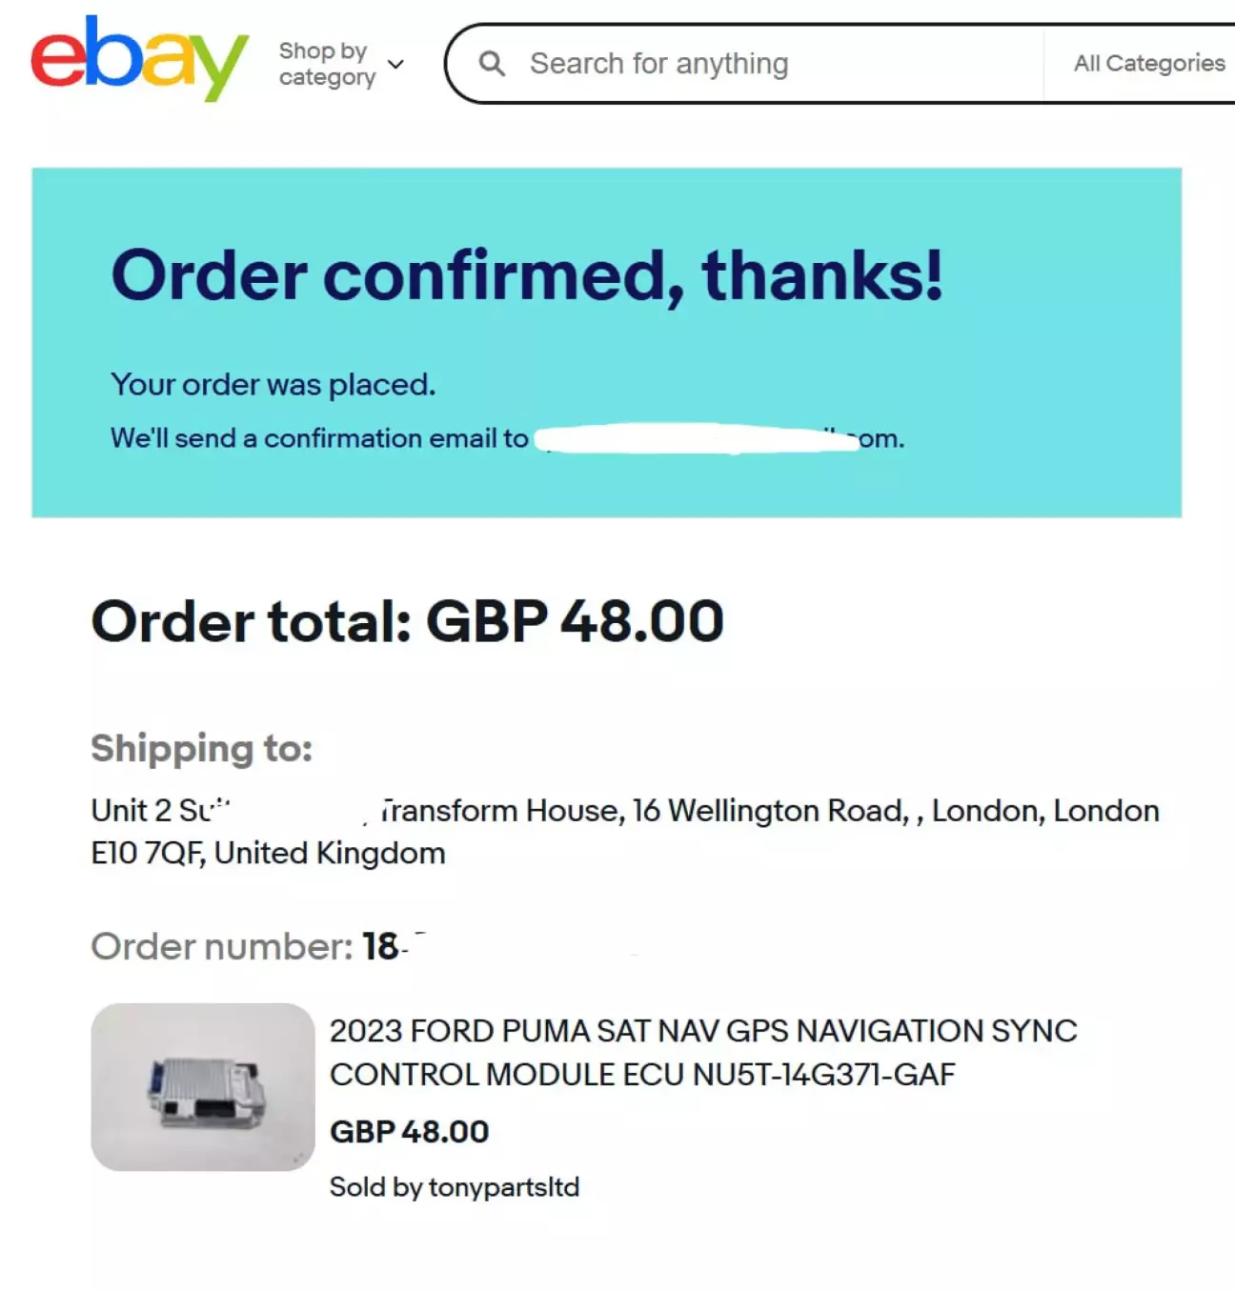The image size is (1235, 1291).
Task: Expand the Shop by category chevron
Action: pos(396,65)
